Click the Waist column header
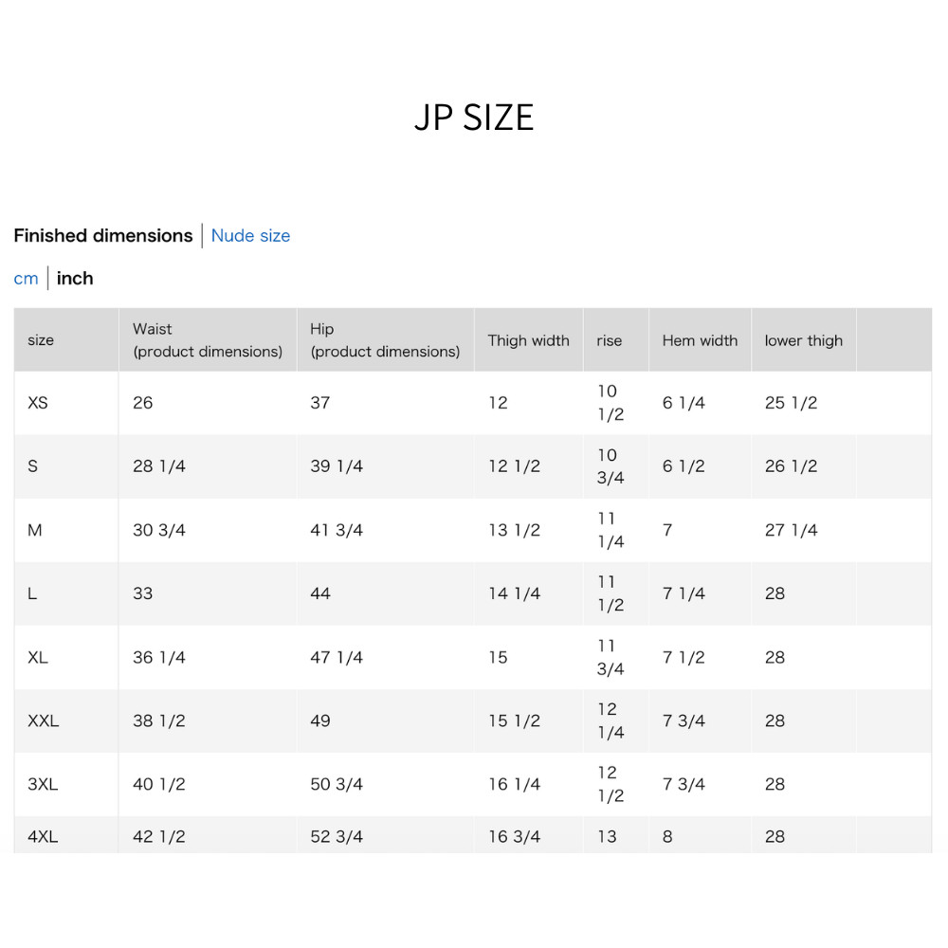Viewport: 948px width, 948px height. click(208, 340)
